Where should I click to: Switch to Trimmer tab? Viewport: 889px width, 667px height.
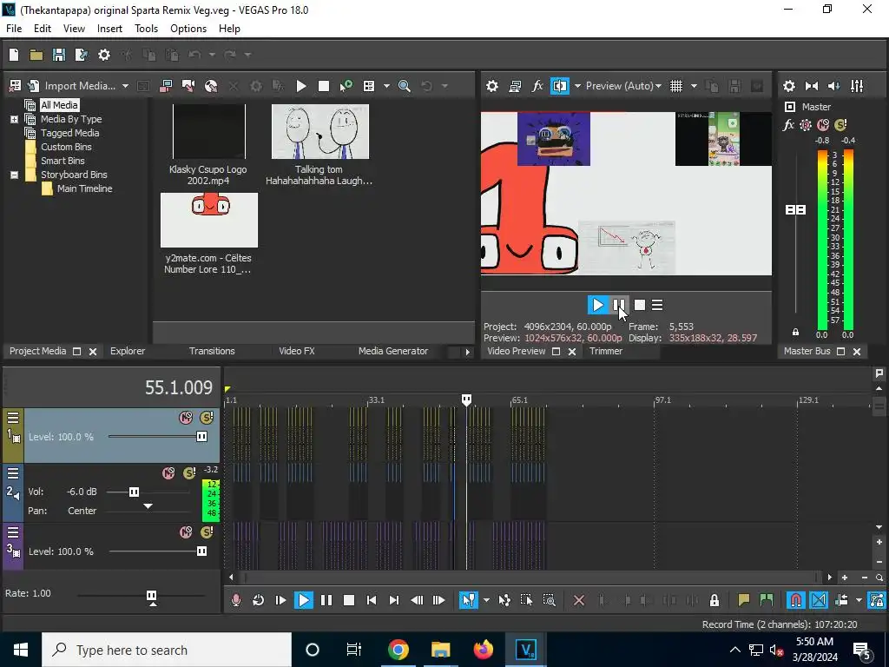605,351
